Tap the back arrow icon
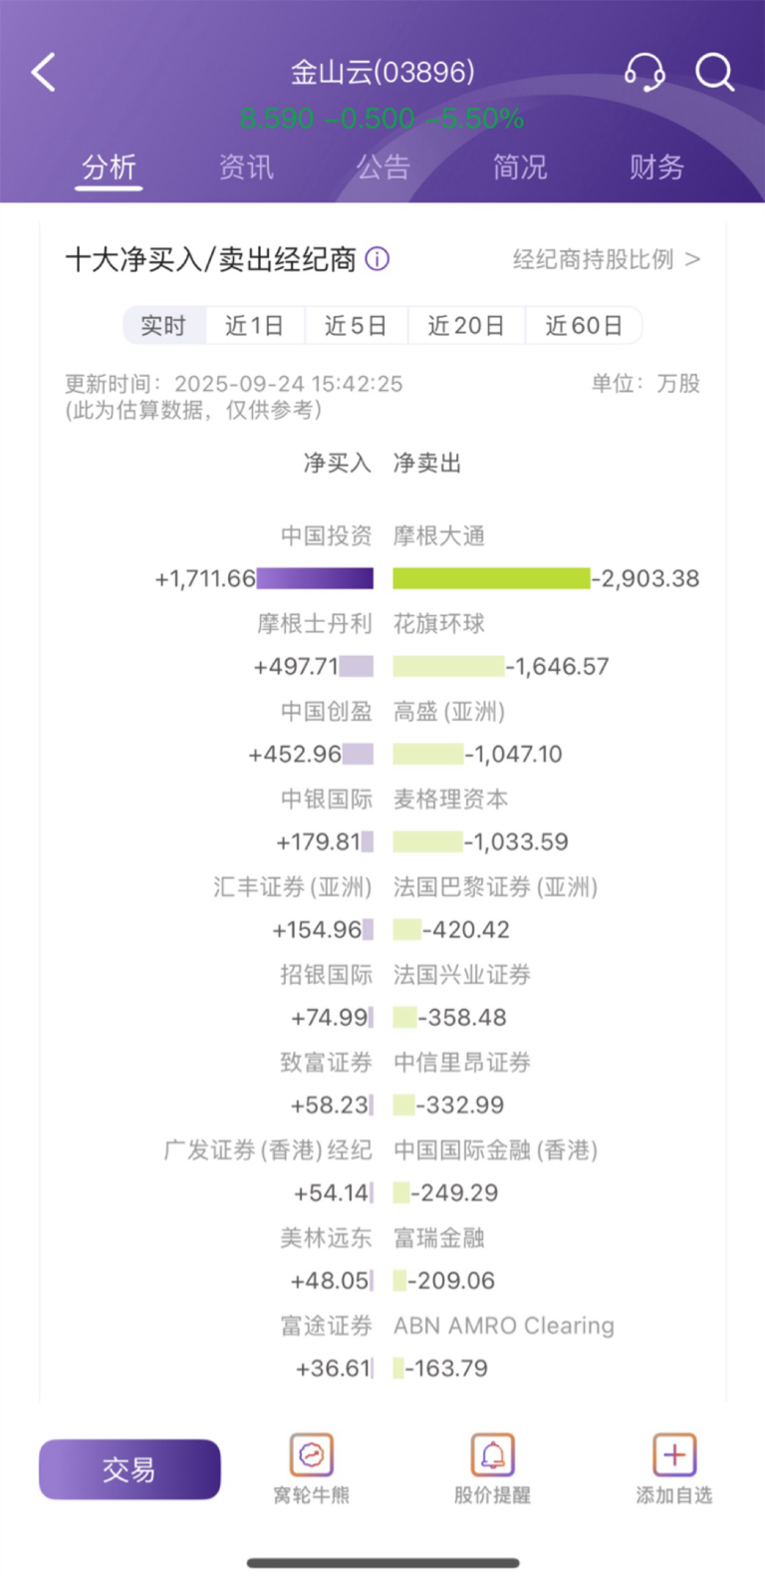This screenshot has width=765, height=1584. [x=43, y=73]
